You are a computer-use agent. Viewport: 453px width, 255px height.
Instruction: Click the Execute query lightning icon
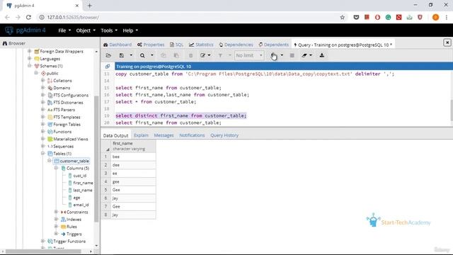click(273, 55)
